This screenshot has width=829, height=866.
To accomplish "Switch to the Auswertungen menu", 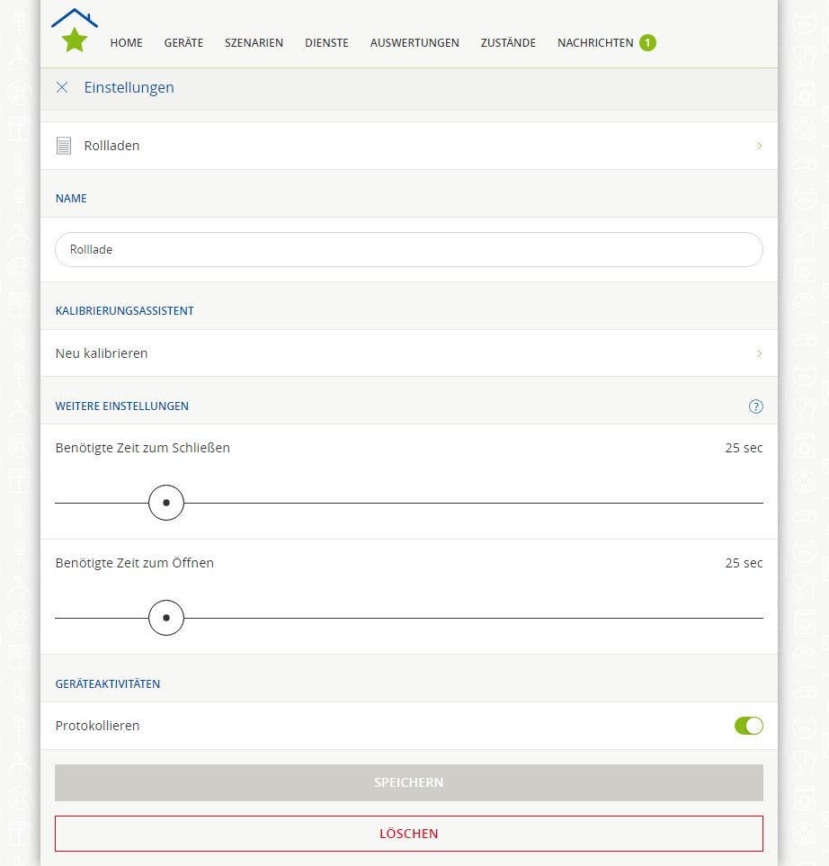I will pos(414,42).
